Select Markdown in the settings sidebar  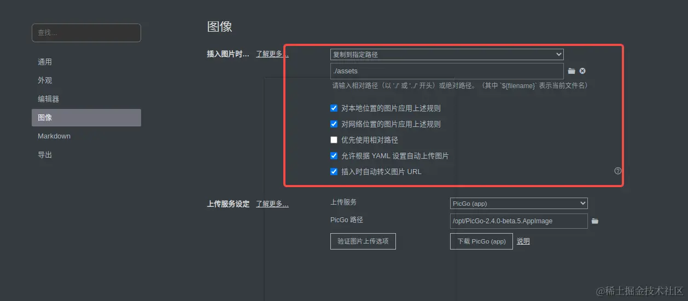pyautogui.click(x=86, y=136)
